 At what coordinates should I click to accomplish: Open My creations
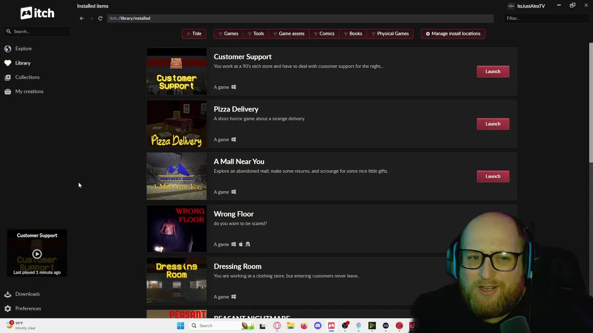point(29,92)
